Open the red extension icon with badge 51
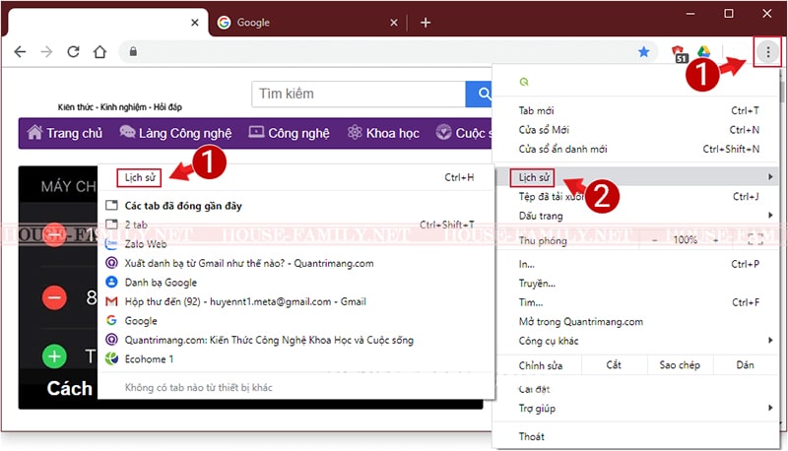Viewport: 788px width, 451px height. click(679, 53)
